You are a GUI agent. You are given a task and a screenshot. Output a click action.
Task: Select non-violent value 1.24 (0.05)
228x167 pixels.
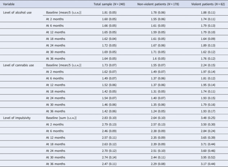(x=158, y=111)
